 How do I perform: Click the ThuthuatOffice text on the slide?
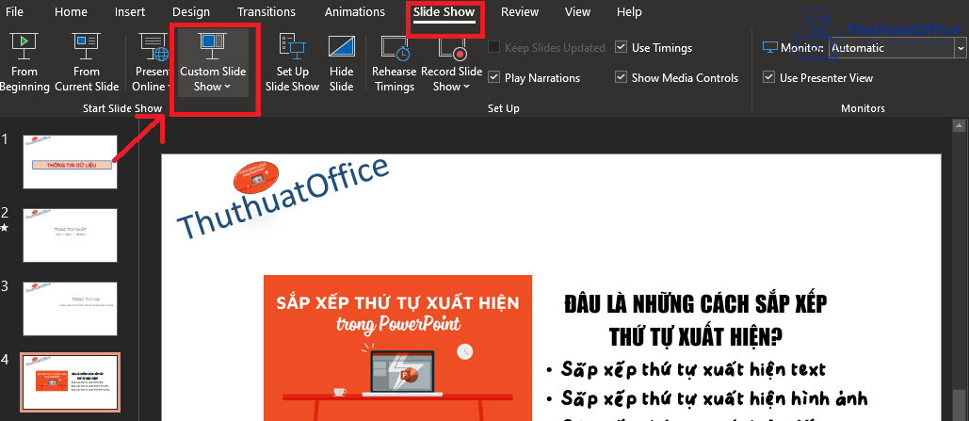click(283, 199)
